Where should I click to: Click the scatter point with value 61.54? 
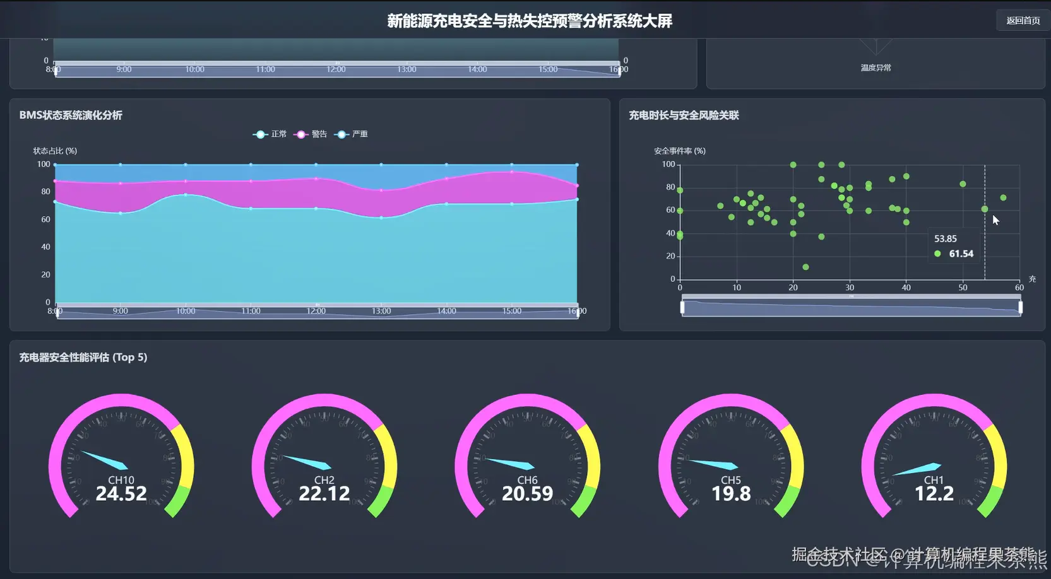(x=985, y=209)
